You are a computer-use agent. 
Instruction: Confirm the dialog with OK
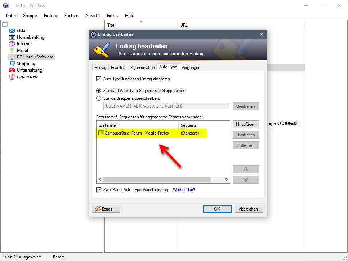point(217,209)
